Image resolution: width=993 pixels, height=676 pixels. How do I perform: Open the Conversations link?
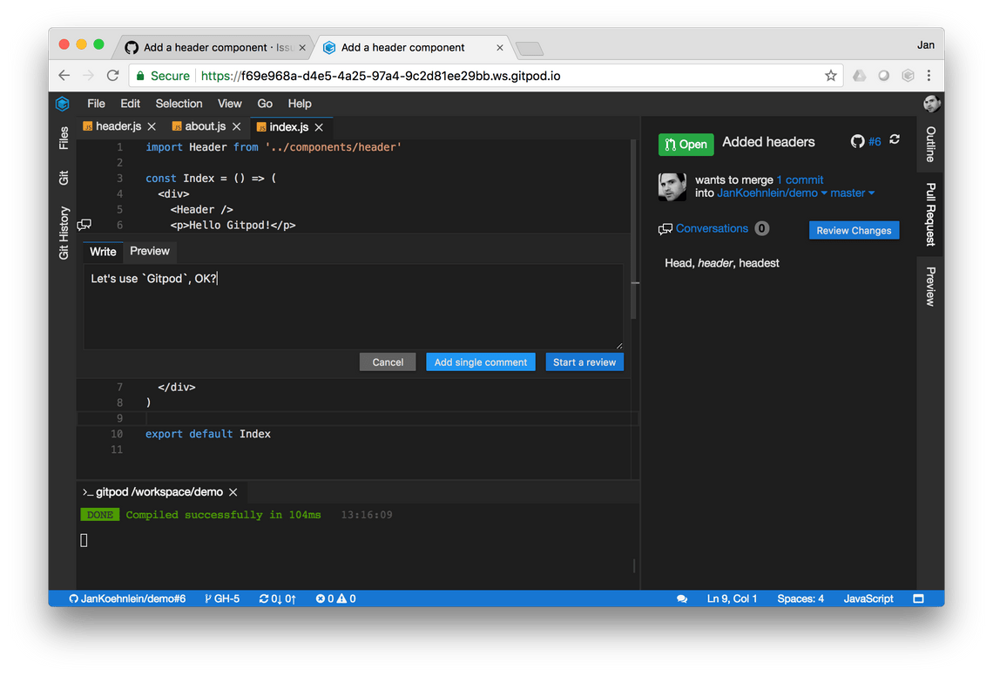click(x=712, y=229)
